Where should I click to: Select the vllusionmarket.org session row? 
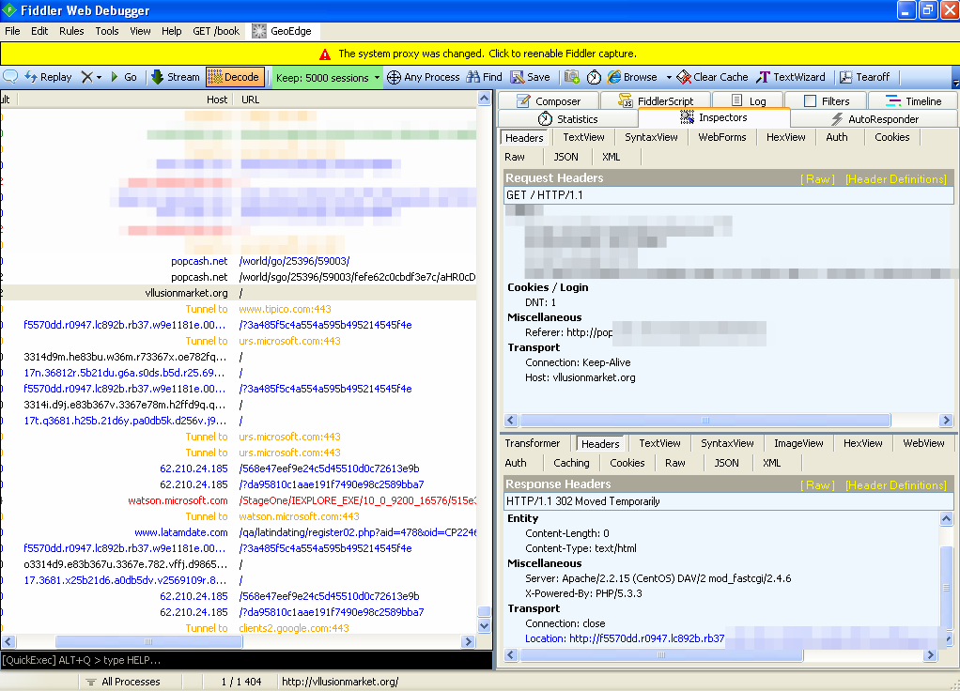[239, 293]
